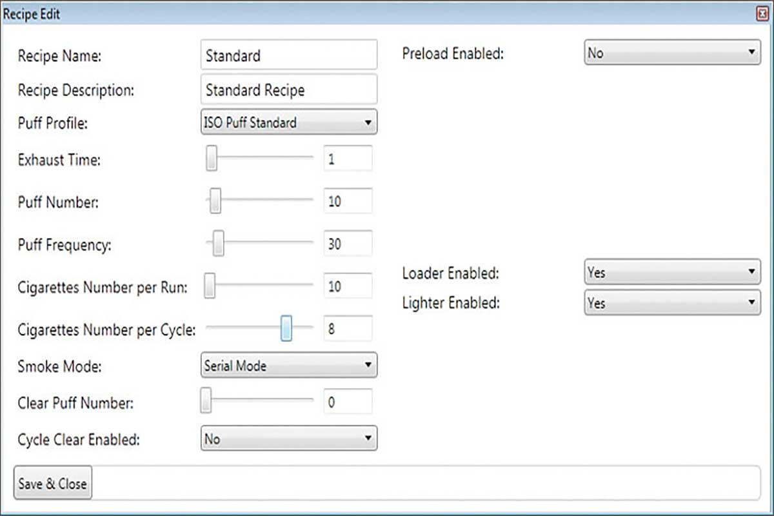The width and height of the screenshot is (774, 516).
Task: Expand the Smoke Mode dropdown
Action: [288, 366]
